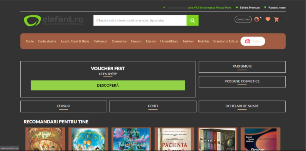Open the Ceasuri menu item
Image resolution: width=306 pixels, height=151 pixels.
coord(136,41)
